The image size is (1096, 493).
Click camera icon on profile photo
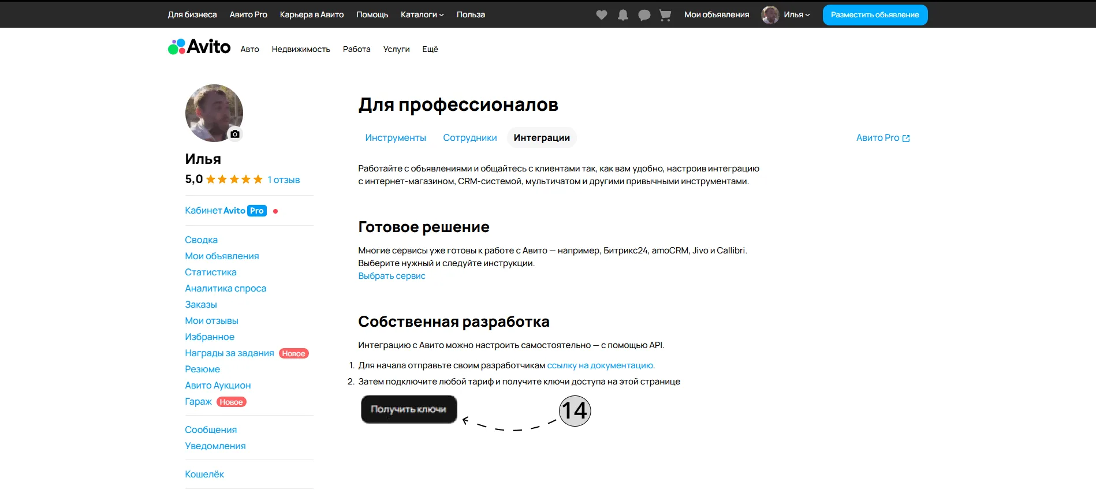pyautogui.click(x=234, y=134)
